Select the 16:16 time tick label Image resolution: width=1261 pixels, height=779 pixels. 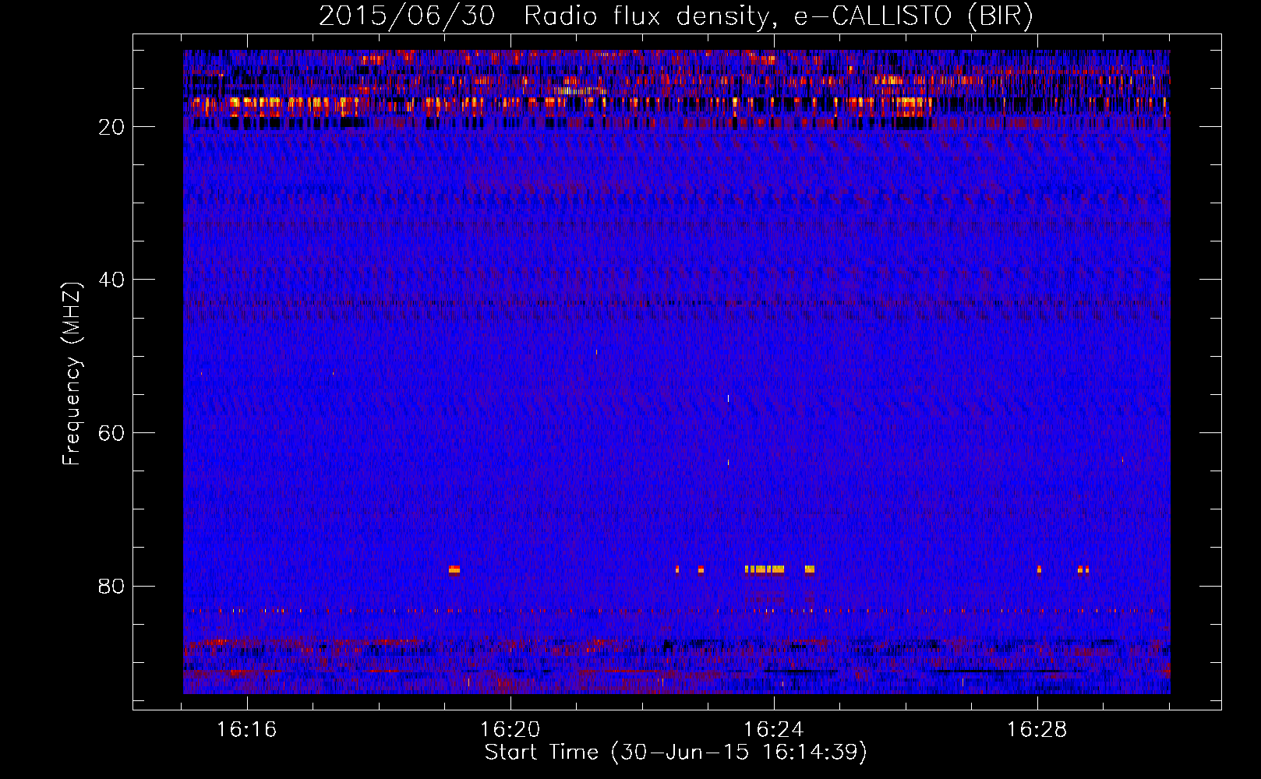[x=247, y=730]
